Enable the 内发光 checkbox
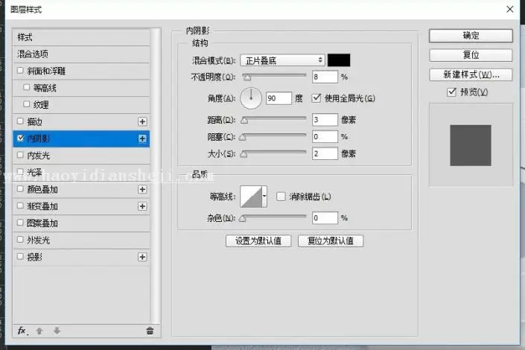 (20, 155)
